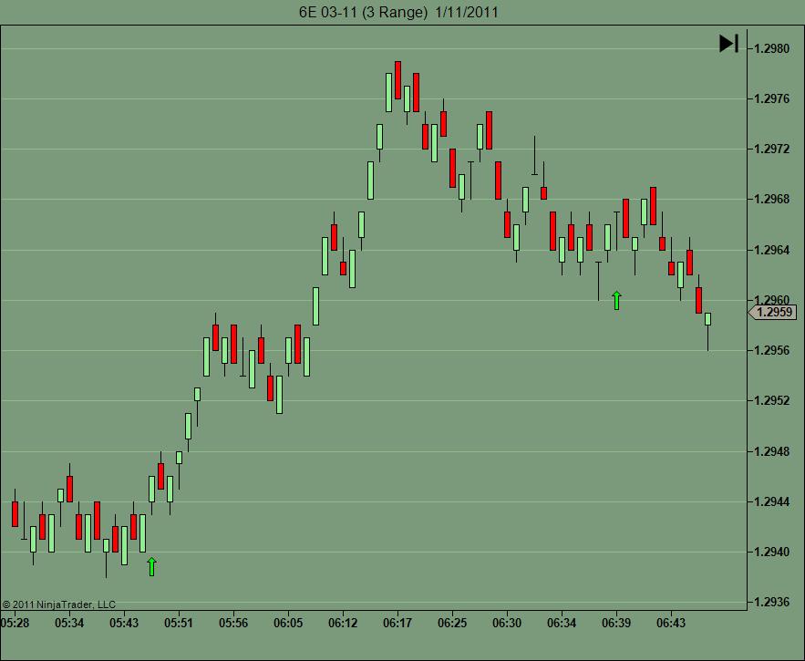The image size is (805, 661).
Task: Click the 1.2952 price axis label
Action: [x=771, y=400]
